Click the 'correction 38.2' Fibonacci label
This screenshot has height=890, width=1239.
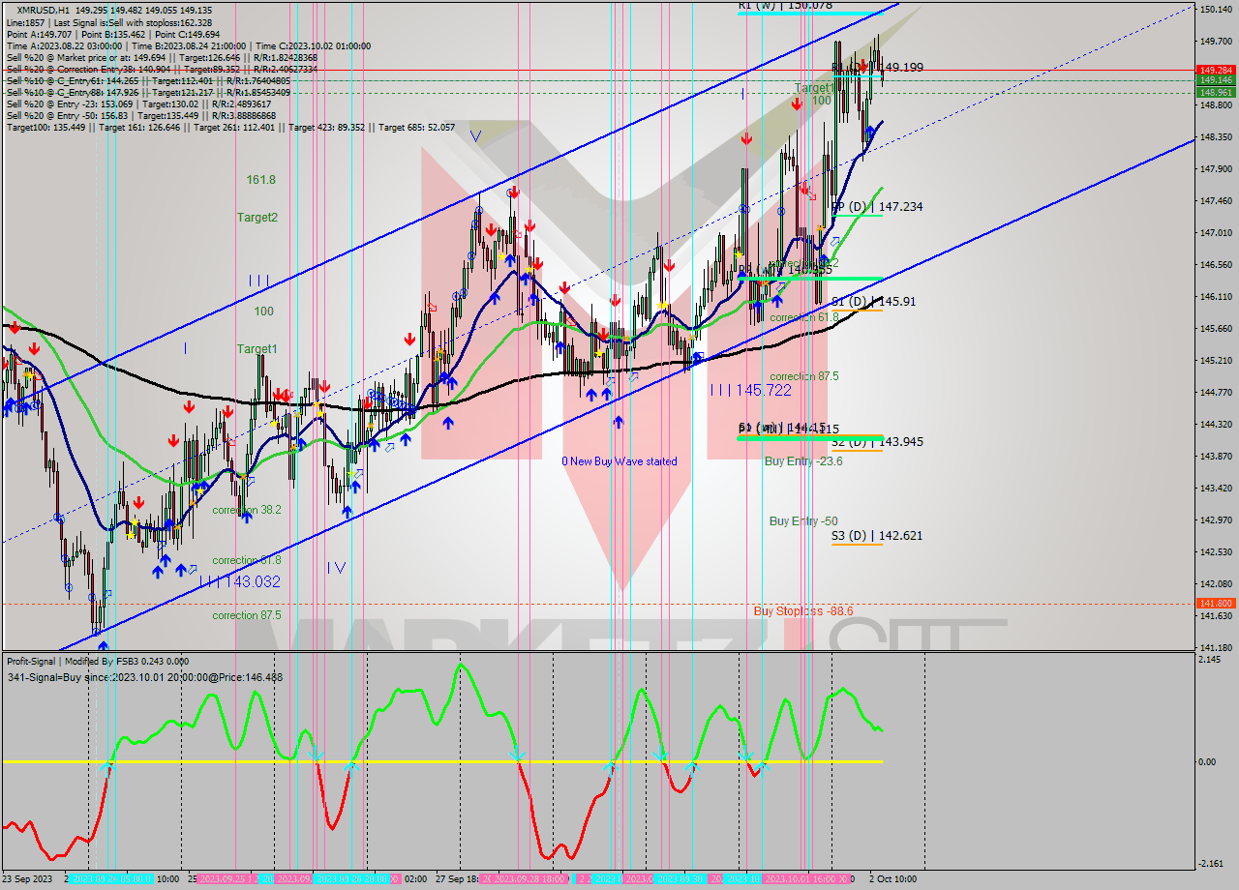click(247, 509)
